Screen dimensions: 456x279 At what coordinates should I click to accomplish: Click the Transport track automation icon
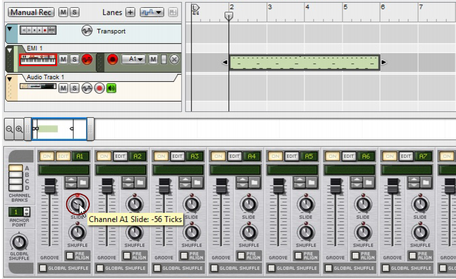coord(87,31)
